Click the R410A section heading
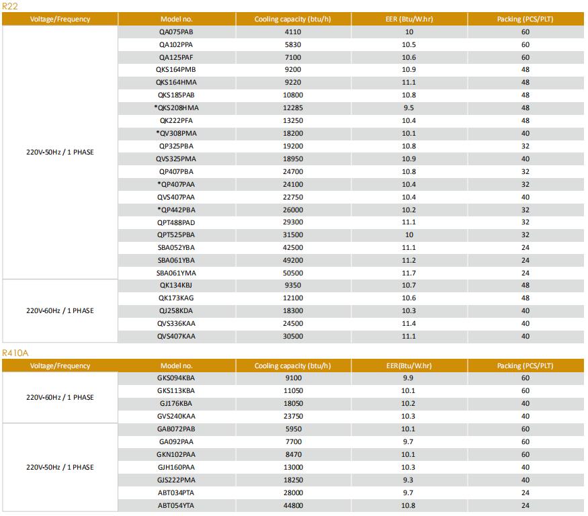588x516 pixels. coord(15,353)
